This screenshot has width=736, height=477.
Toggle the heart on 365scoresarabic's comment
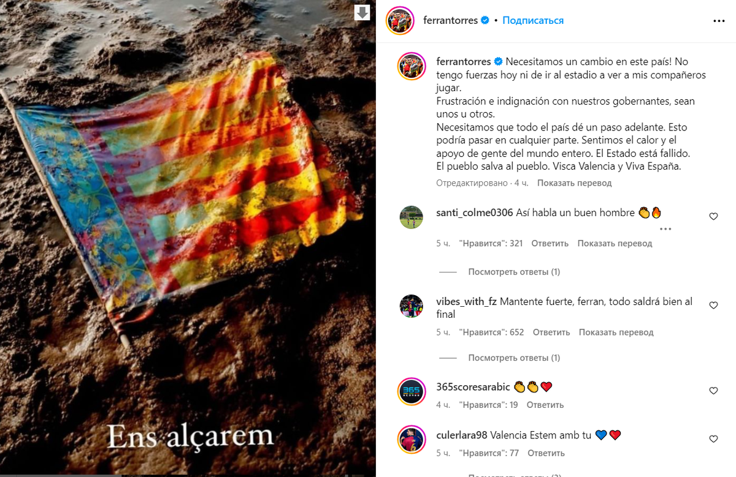pos(713,391)
